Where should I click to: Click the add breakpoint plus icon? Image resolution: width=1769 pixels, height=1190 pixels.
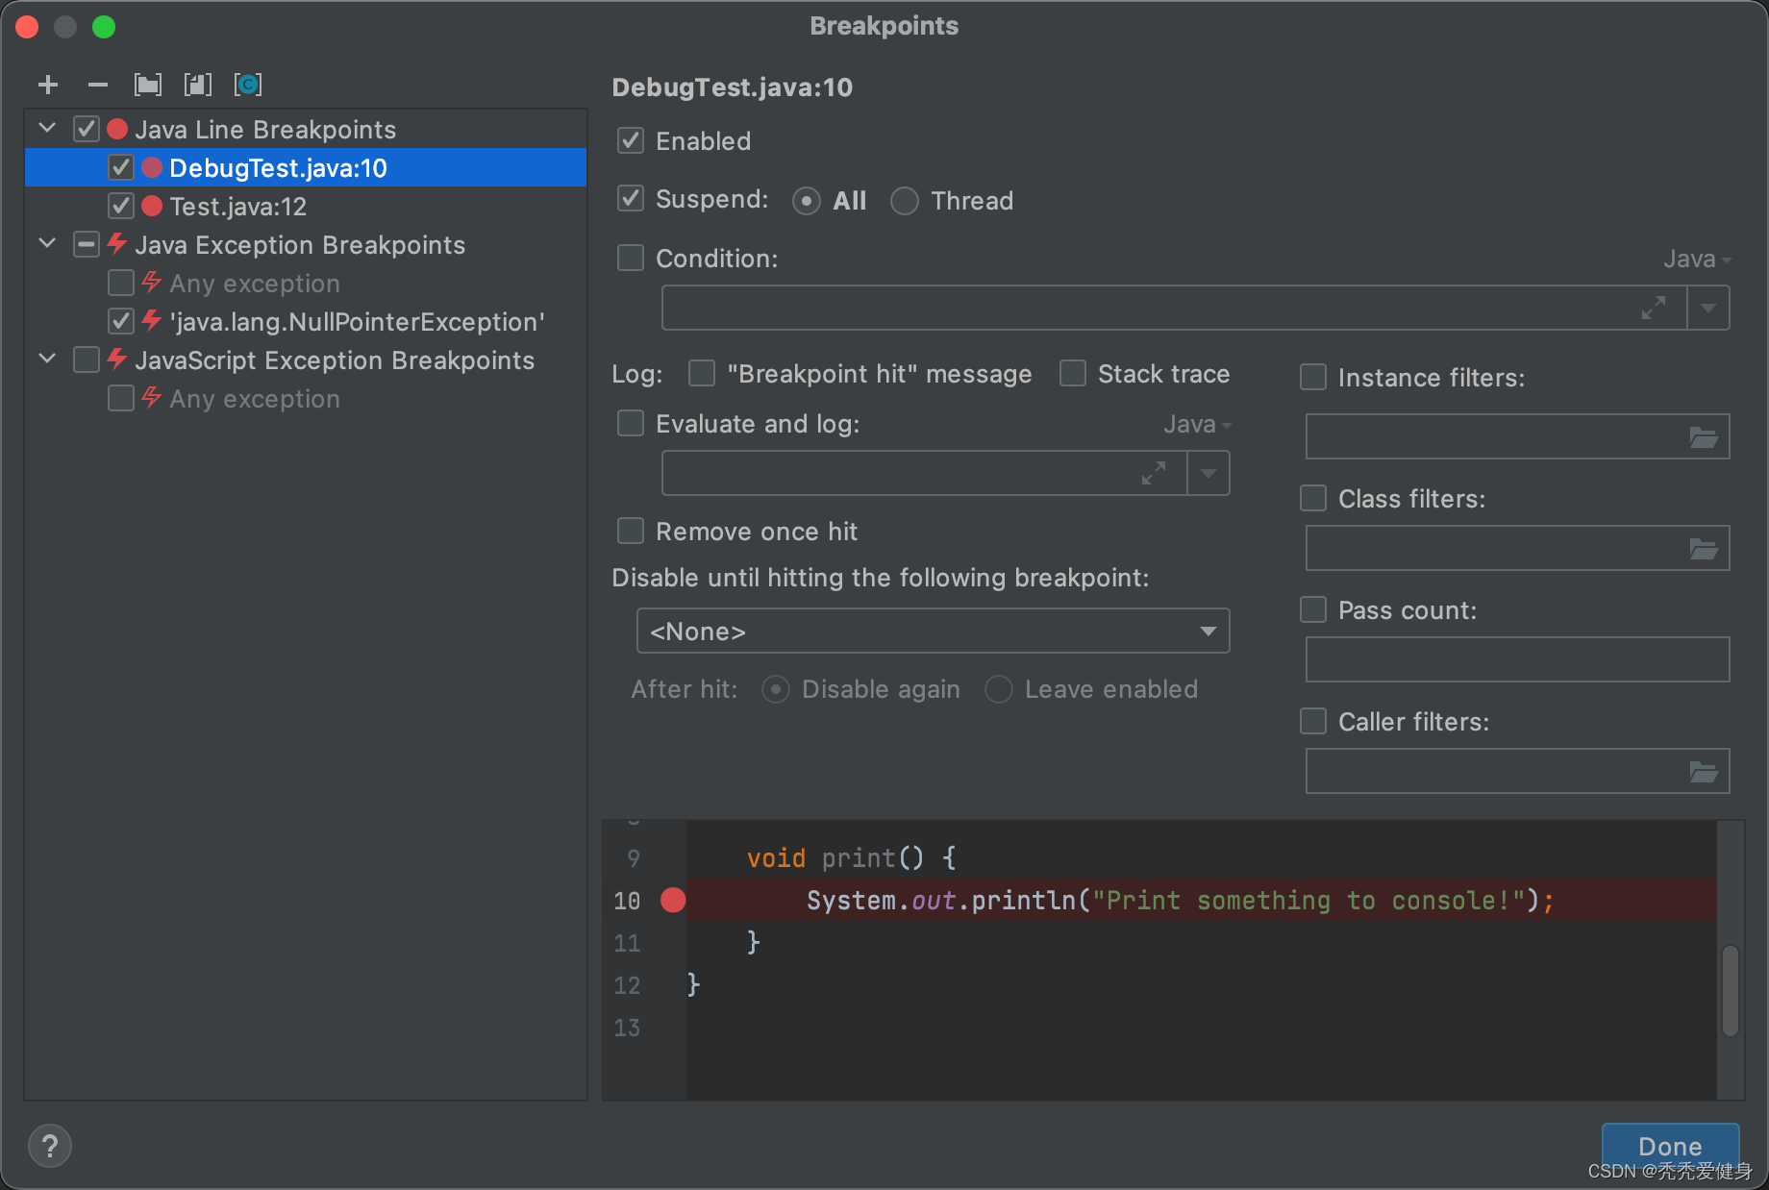(48, 85)
